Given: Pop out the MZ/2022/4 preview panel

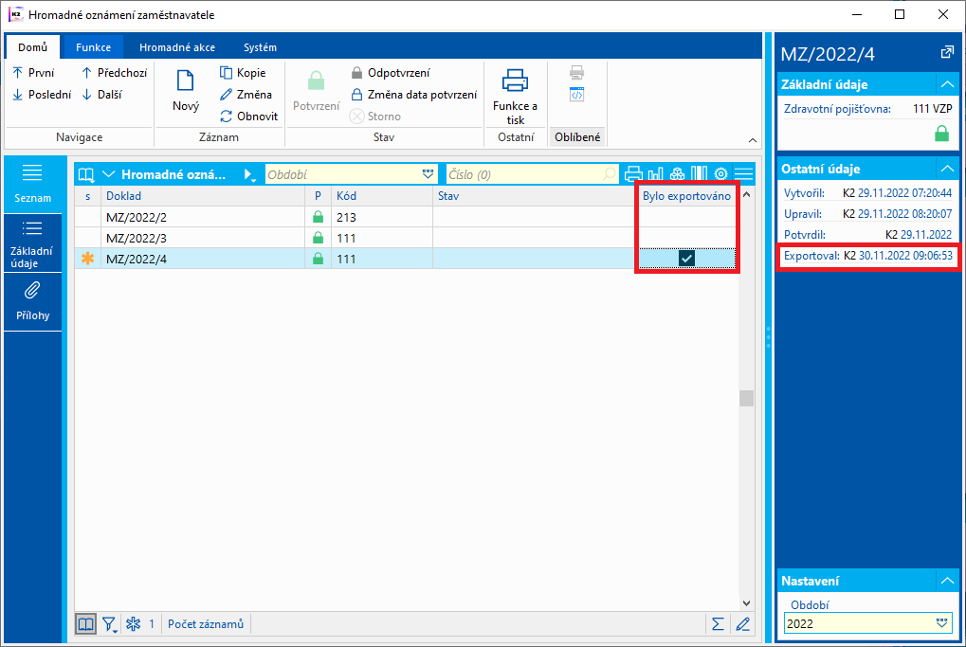Looking at the screenshot, I should [947, 53].
